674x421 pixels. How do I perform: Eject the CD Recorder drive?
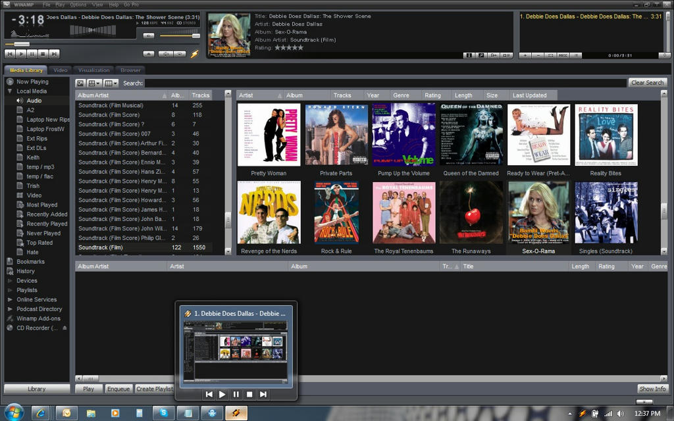pyautogui.click(x=65, y=328)
